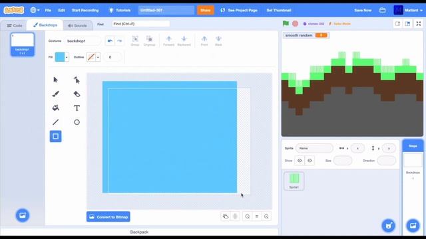Open the account user menu

[x=408, y=11]
